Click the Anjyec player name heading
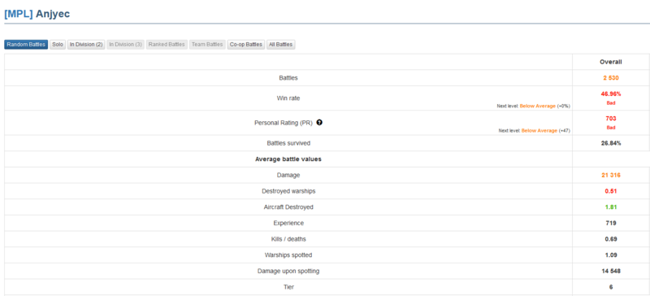Screen dimensions: 650x296 point(53,14)
